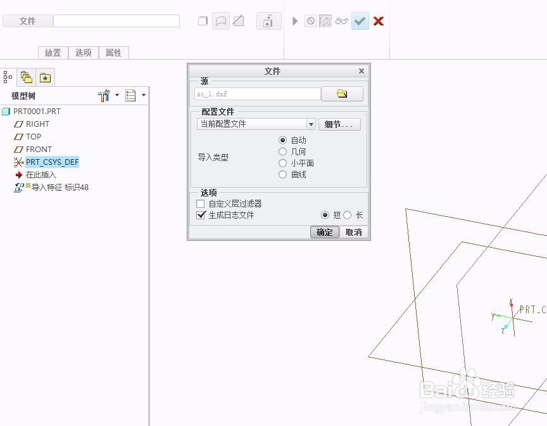The width and height of the screenshot is (547, 426).
Task: Select the layer tree tab icon above the model tree
Action: [x=27, y=77]
